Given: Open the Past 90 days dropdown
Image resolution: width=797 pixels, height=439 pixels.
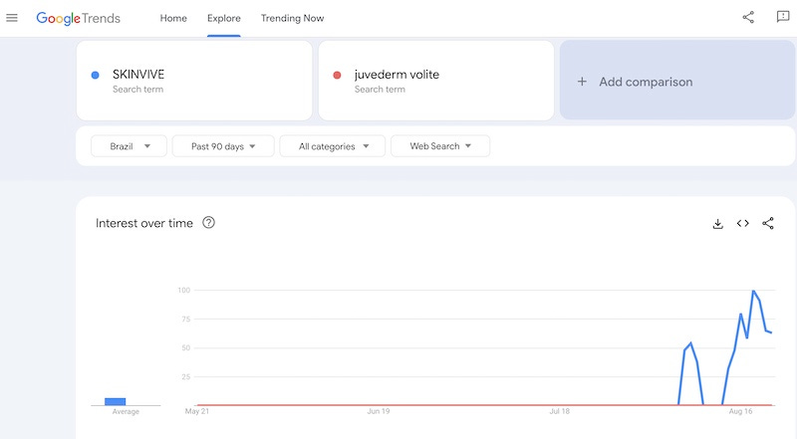Looking at the screenshot, I should tap(223, 146).
